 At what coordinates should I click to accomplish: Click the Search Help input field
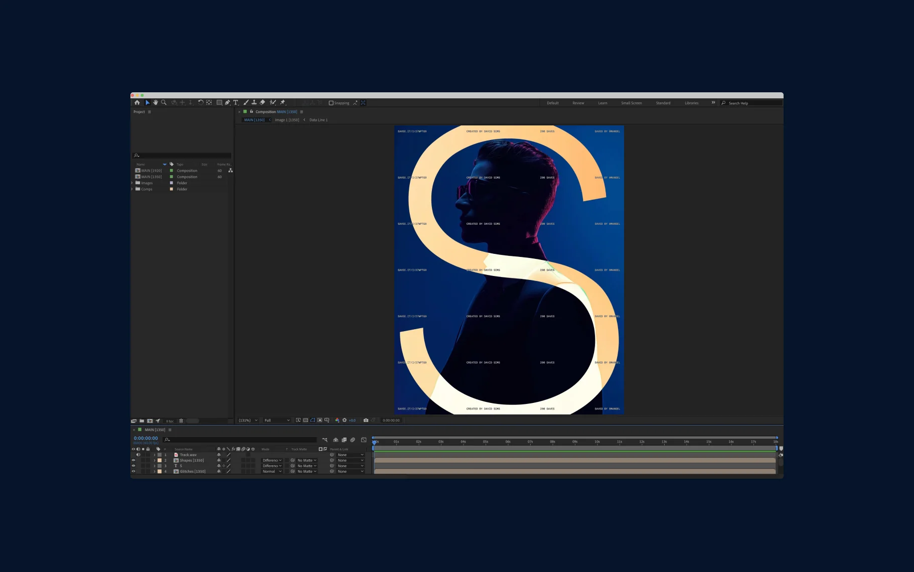click(x=753, y=103)
